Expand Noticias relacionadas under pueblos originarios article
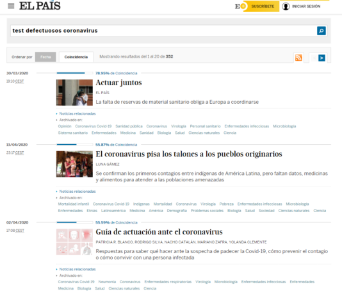The width and height of the screenshot is (342, 296). [77, 192]
